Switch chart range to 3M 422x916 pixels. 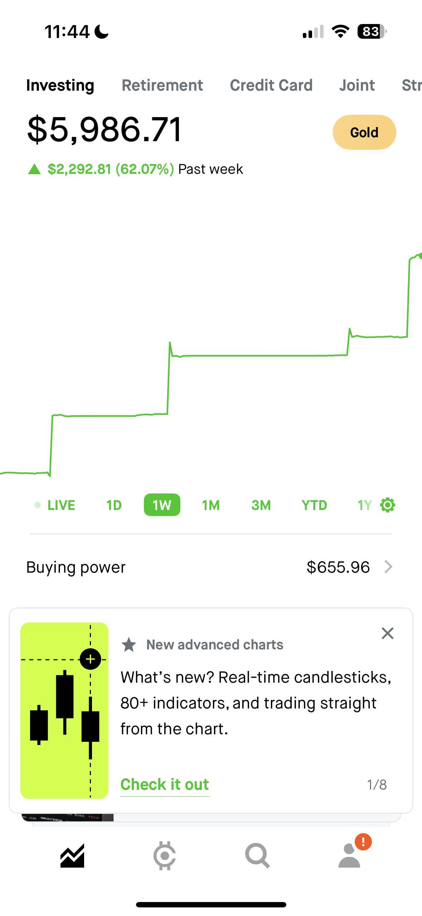click(261, 505)
